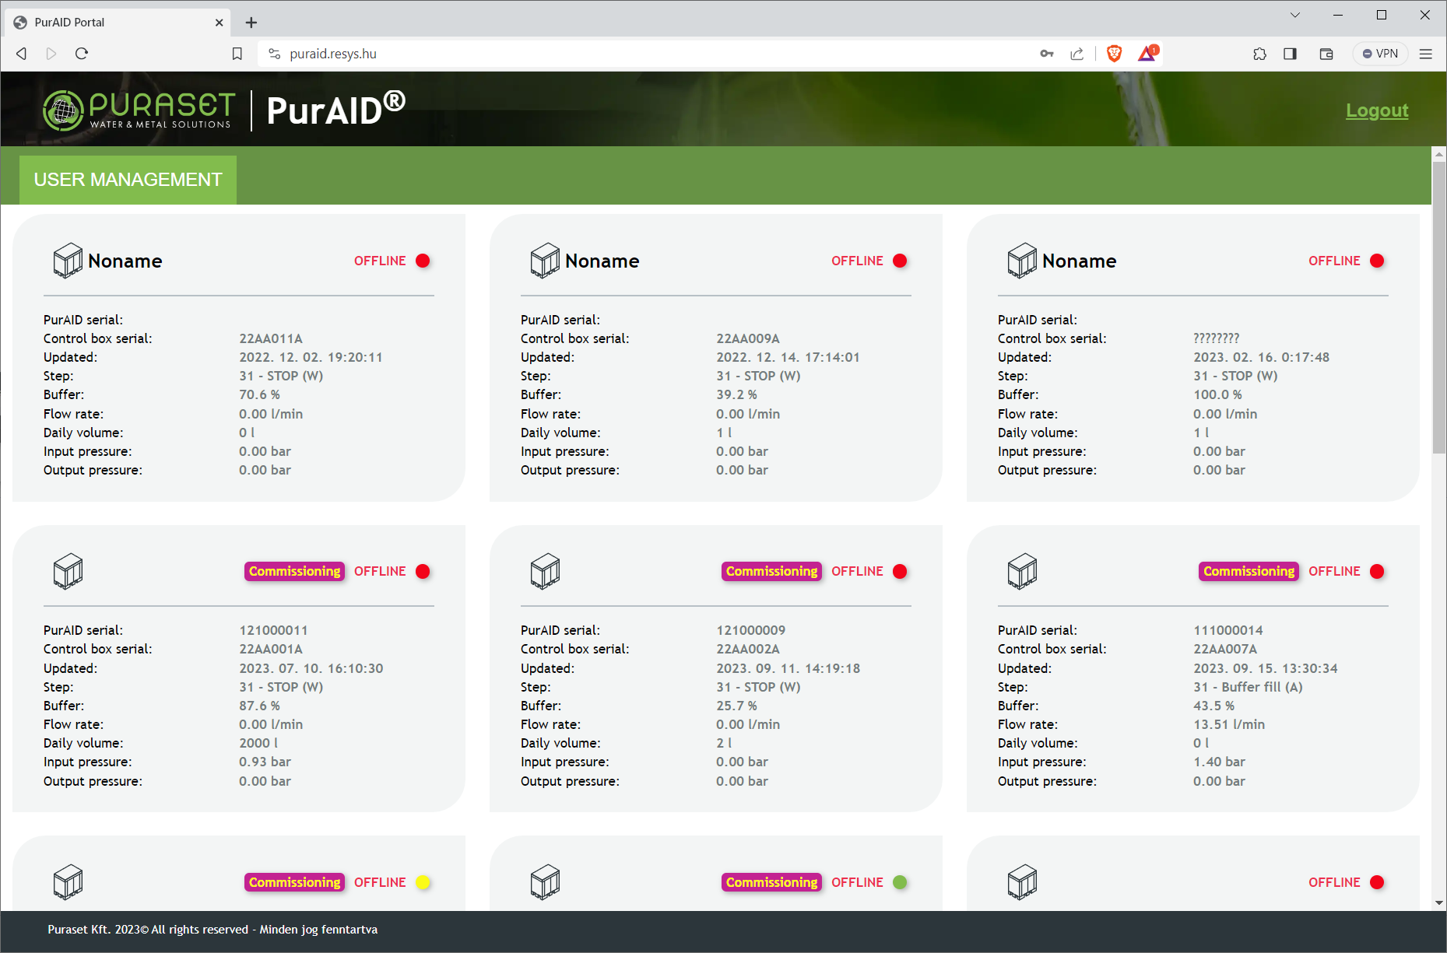Screen dimensions: 1447x953
Task: Bookmark this page with the bookmark icon
Action: click(x=237, y=54)
